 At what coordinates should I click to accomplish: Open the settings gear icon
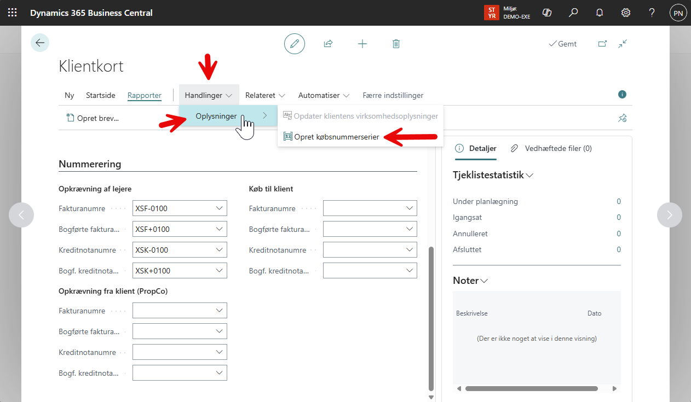pos(626,13)
